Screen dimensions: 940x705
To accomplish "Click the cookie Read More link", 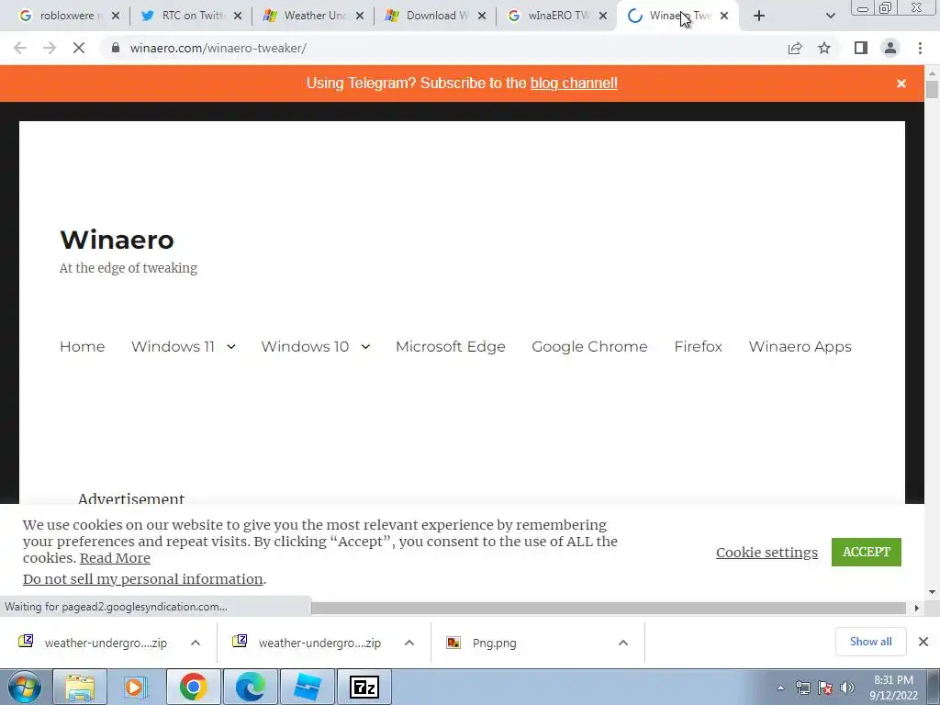I will point(115,558).
